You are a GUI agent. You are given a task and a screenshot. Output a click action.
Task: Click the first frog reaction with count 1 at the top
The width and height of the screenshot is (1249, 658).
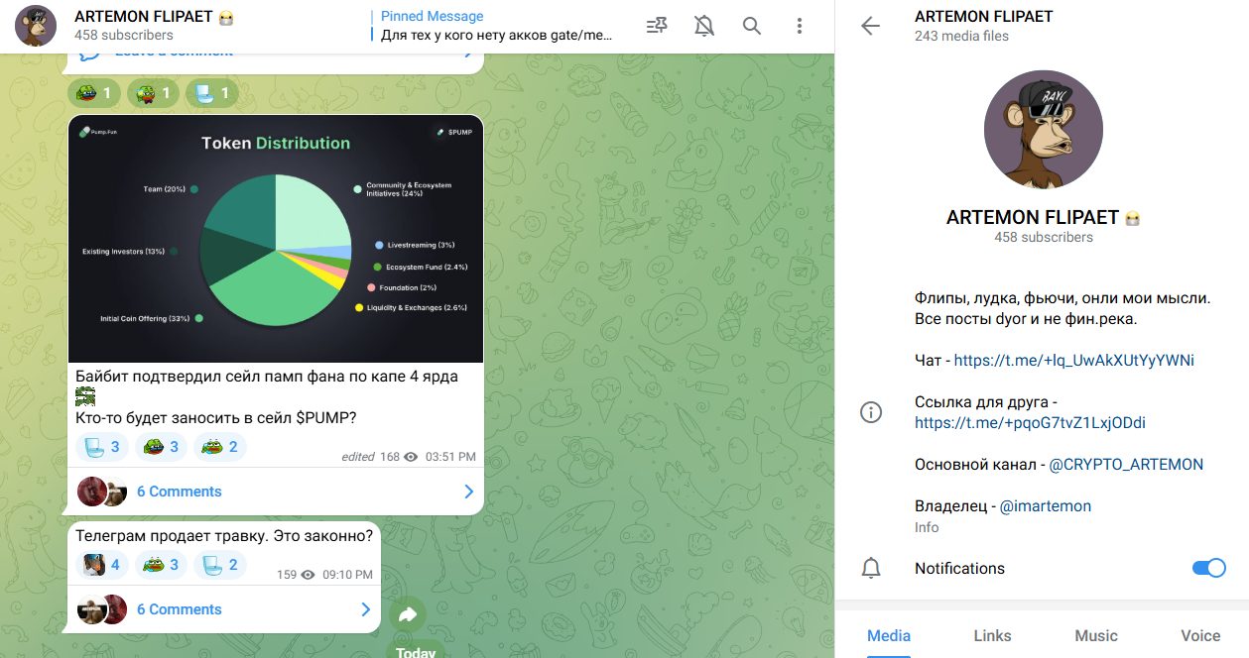click(94, 94)
